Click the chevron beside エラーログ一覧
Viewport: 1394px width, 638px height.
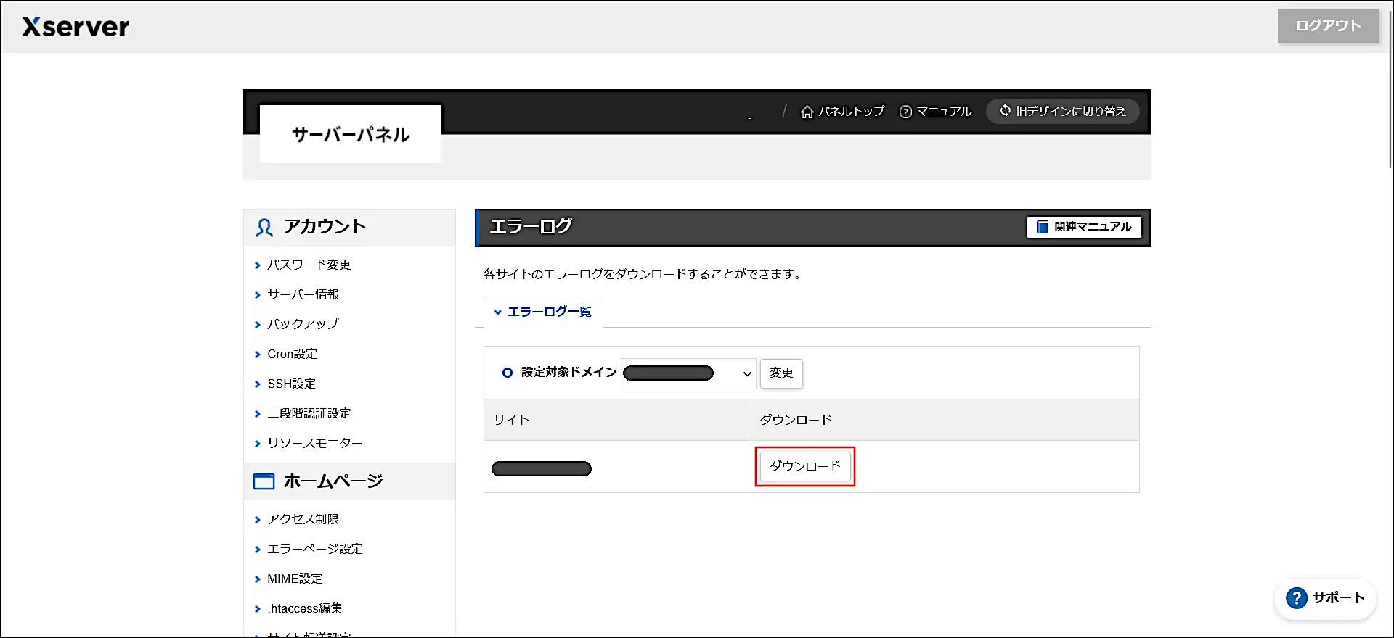[x=497, y=312]
